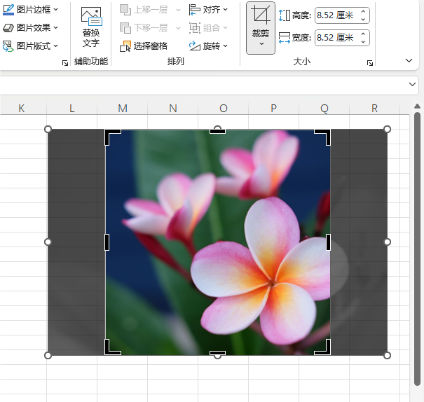
Task: Open the 图片版式 (Picture Layout) dropdown
Action: tap(30, 46)
